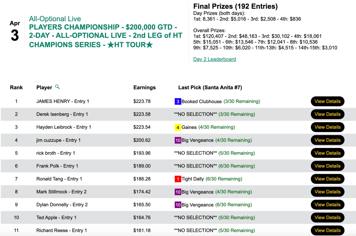View Details for Dylan Donnelly
The width and height of the screenshot is (356, 236).
pyautogui.click(x=327, y=205)
